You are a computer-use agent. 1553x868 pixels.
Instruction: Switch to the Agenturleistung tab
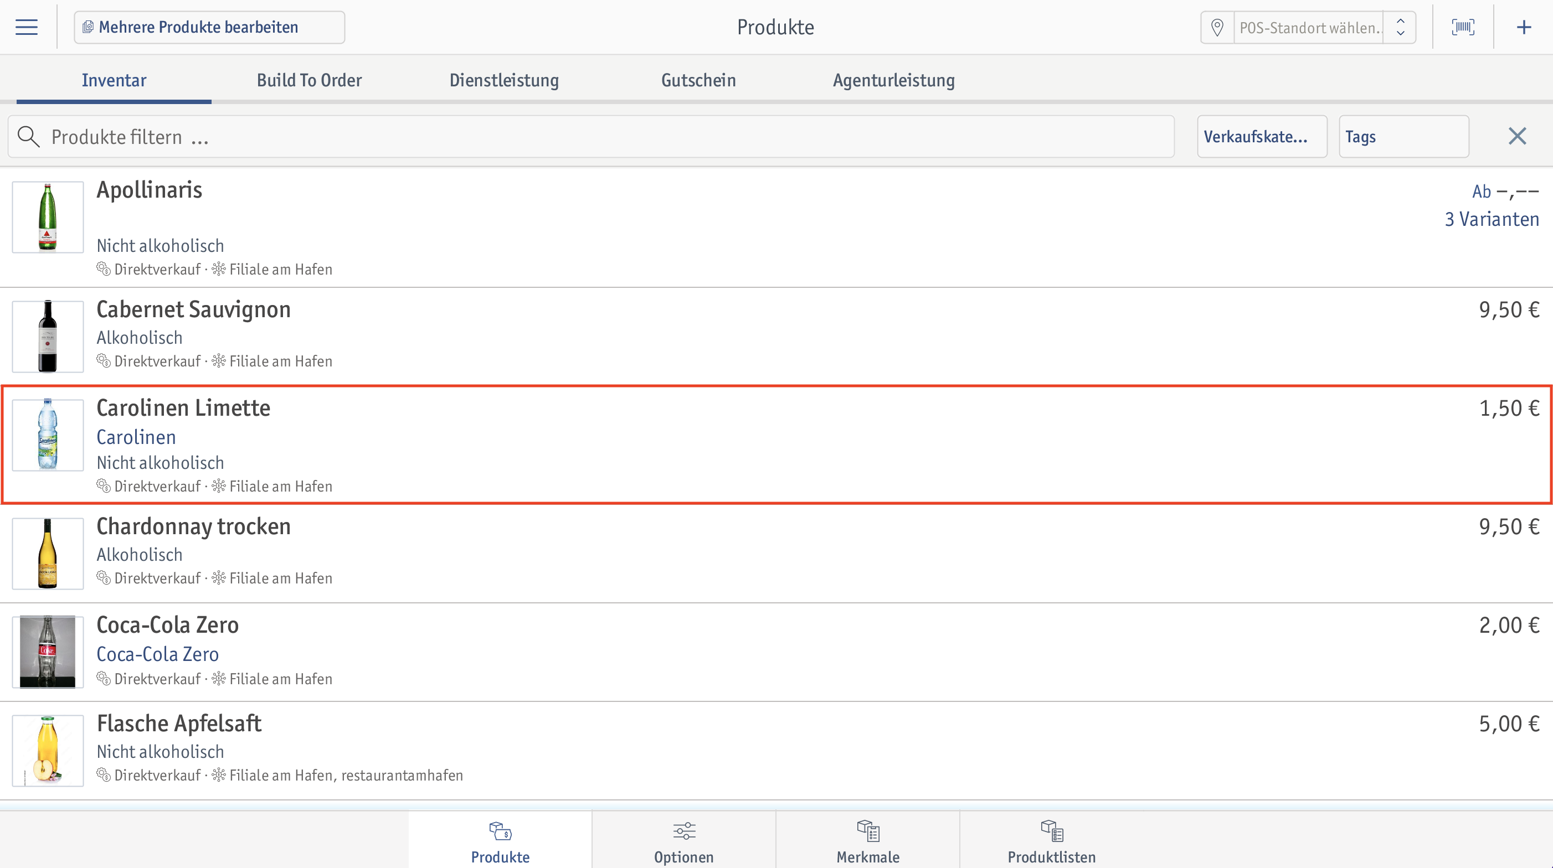(x=893, y=80)
